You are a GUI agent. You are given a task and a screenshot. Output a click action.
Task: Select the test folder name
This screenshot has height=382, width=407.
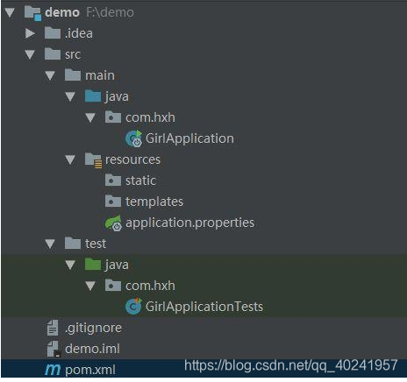[96, 244]
